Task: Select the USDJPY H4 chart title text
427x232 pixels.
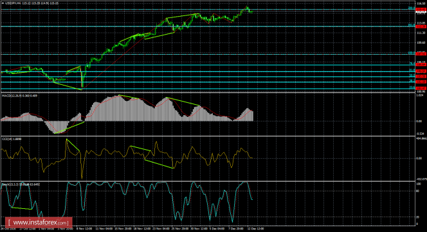Action: (x=12, y=3)
